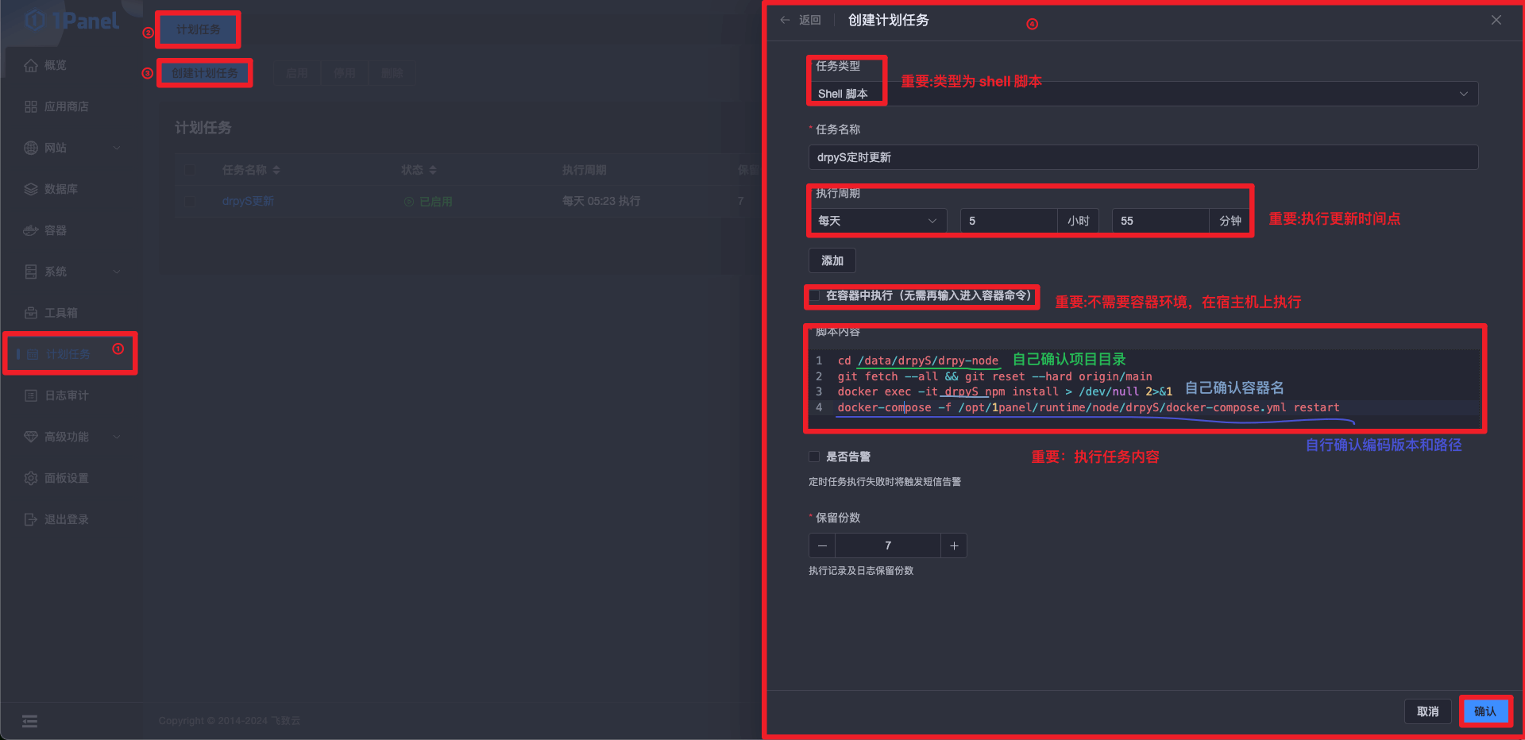The height and width of the screenshot is (740, 1525).
Task: Click the 概览 overview home icon
Action: [31, 65]
